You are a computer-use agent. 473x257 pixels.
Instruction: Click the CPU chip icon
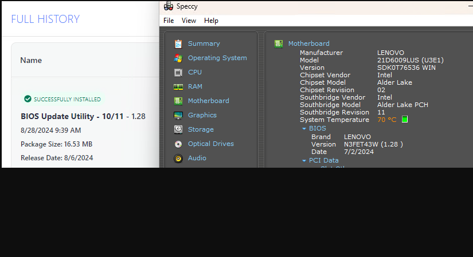point(178,72)
